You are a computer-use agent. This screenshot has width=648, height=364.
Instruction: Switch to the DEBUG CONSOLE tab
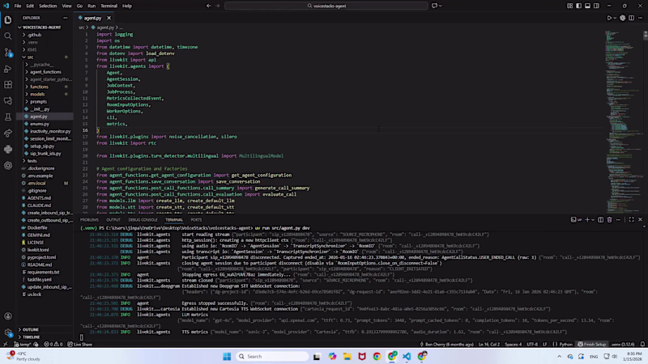pos(143,220)
